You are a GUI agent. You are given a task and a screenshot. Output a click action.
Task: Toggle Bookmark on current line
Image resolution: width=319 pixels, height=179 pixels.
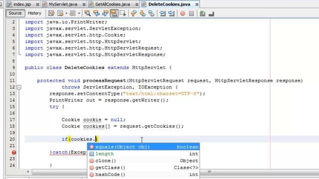click(152, 13)
